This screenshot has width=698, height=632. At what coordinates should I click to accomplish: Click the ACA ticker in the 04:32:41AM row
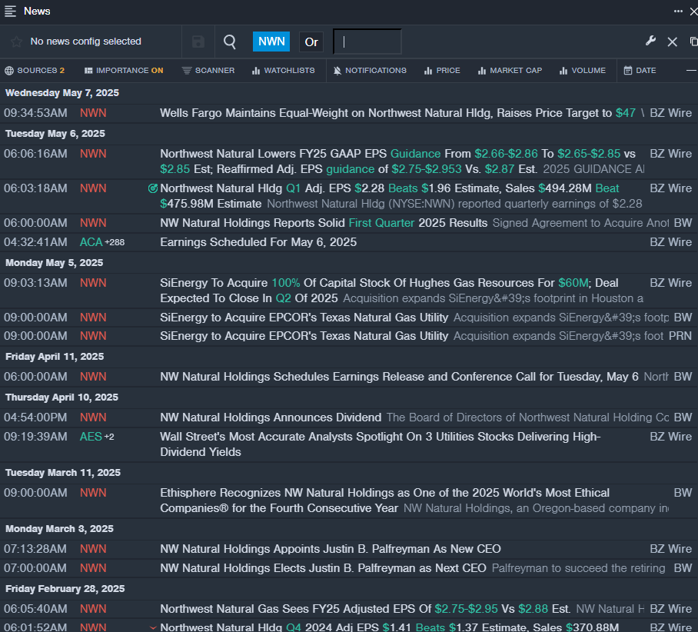(91, 242)
